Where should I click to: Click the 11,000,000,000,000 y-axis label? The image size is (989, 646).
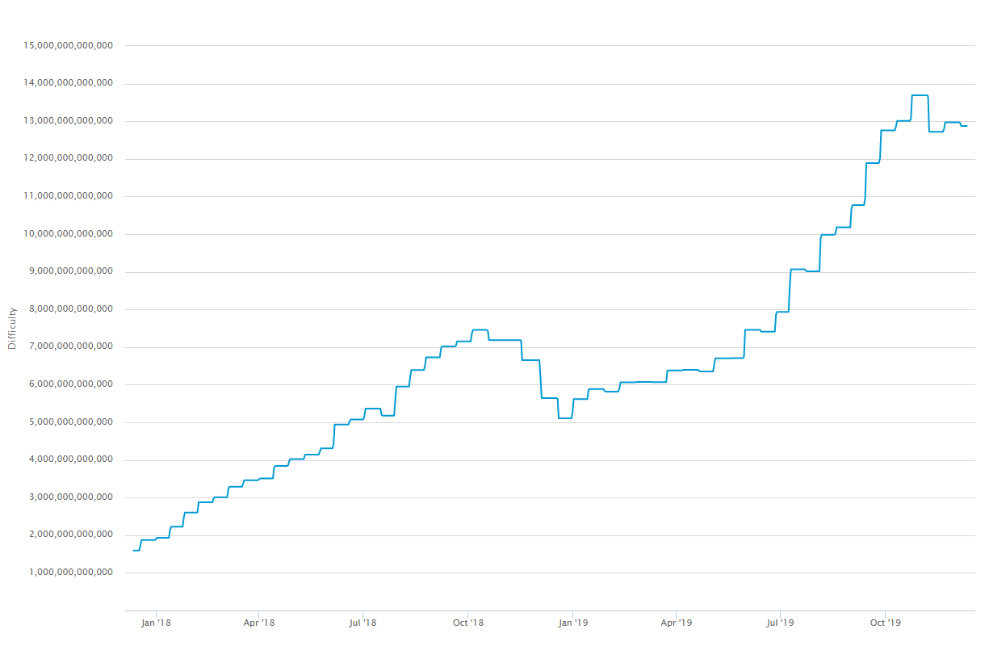pyautogui.click(x=69, y=196)
